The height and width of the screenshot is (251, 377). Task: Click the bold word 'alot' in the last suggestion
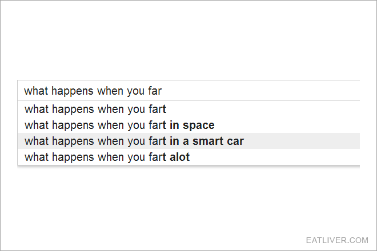[179, 157]
